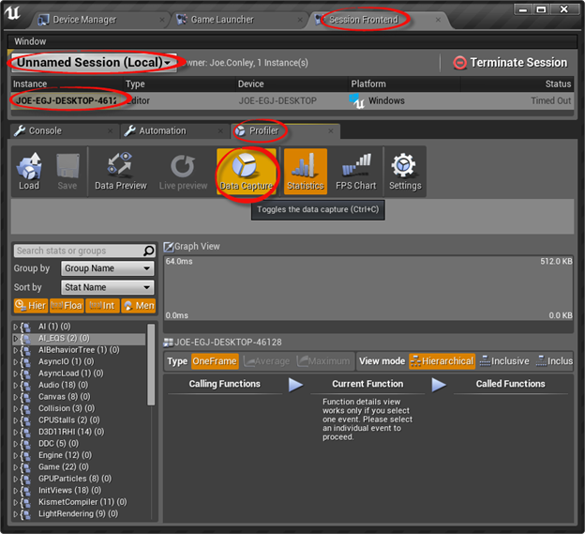Click the Game (22) group icon
585x534 pixels.
(25, 467)
